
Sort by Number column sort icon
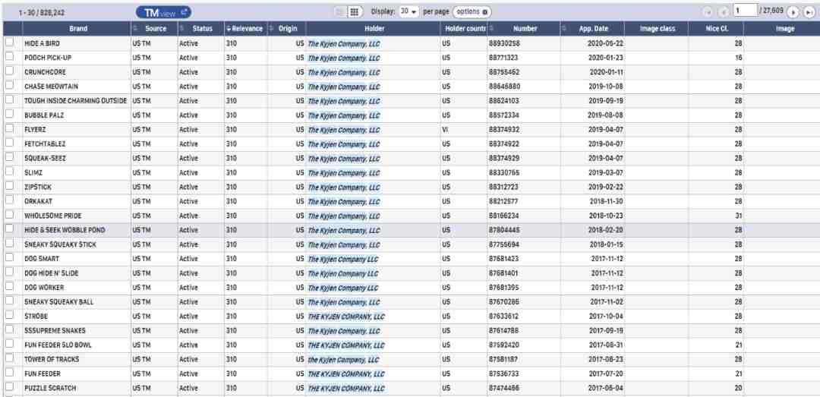(491, 29)
